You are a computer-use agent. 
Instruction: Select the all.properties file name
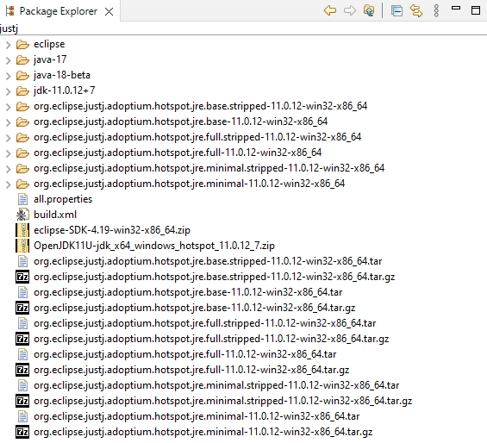(x=63, y=199)
